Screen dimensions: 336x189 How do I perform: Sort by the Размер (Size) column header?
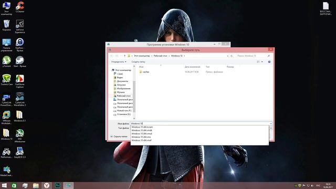coord(230,67)
